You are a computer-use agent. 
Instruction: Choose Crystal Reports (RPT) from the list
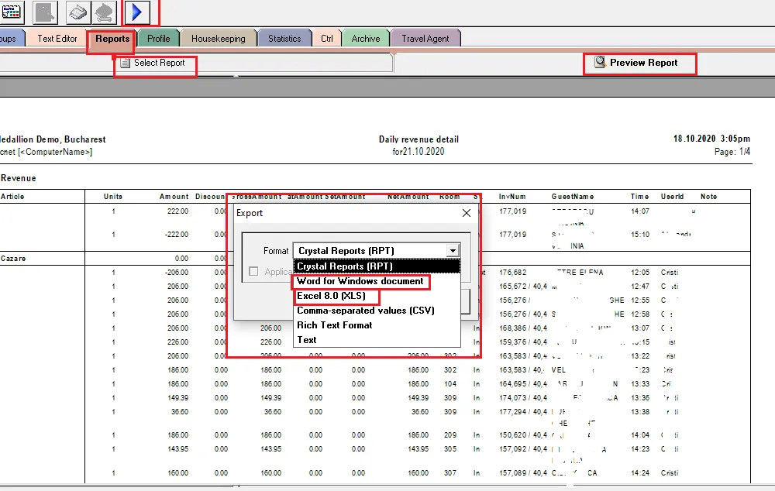377,266
